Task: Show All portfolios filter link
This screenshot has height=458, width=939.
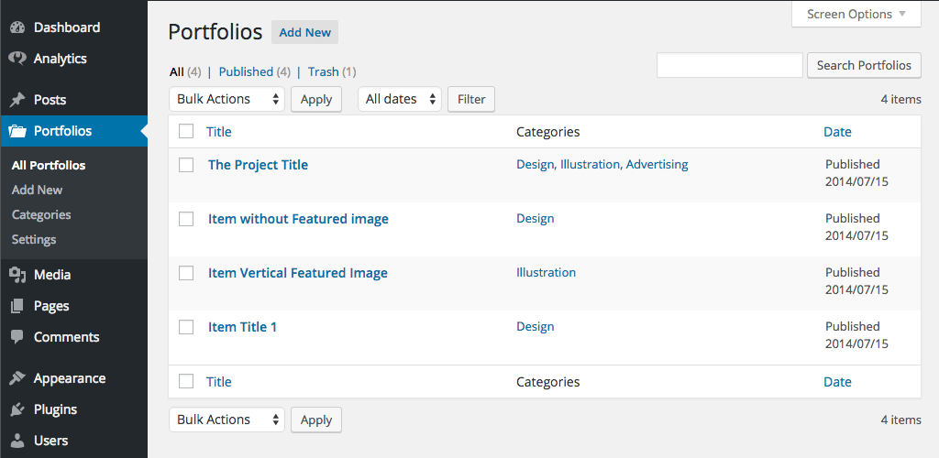Action: [x=177, y=71]
